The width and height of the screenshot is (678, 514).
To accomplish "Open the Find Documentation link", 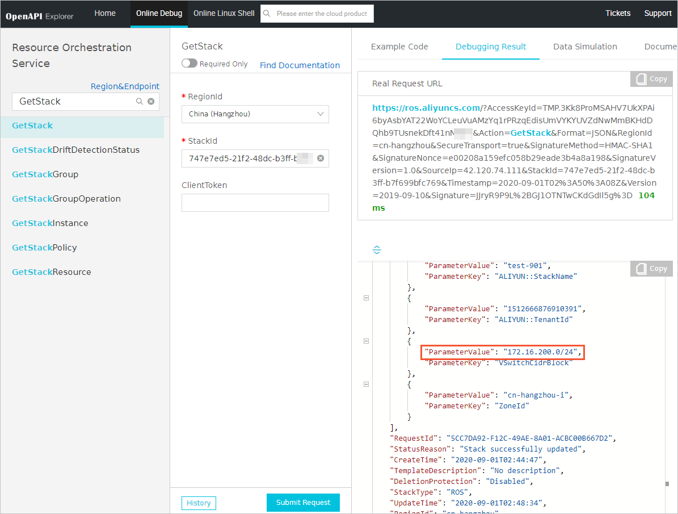I will (300, 65).
